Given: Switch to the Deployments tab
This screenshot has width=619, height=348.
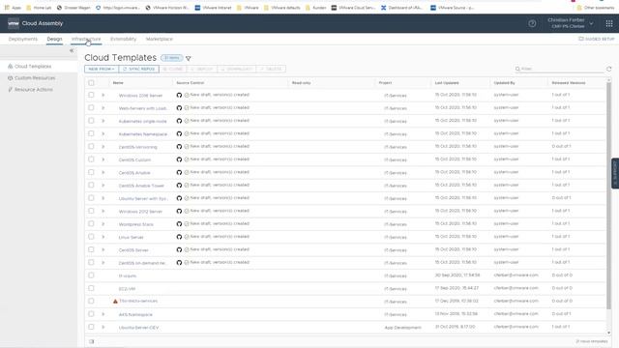Looking at the screenshot, I should pos(23,39).
